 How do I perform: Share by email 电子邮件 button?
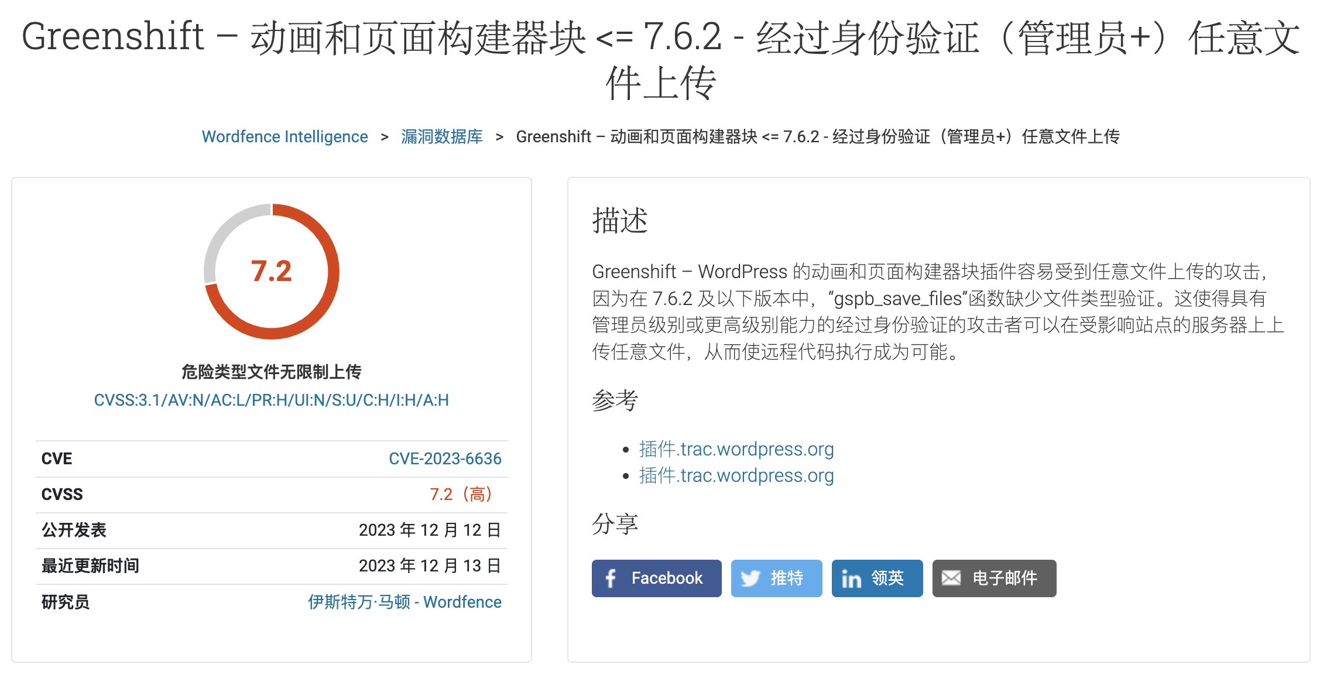pyautogui.click(x=994, y=578)
